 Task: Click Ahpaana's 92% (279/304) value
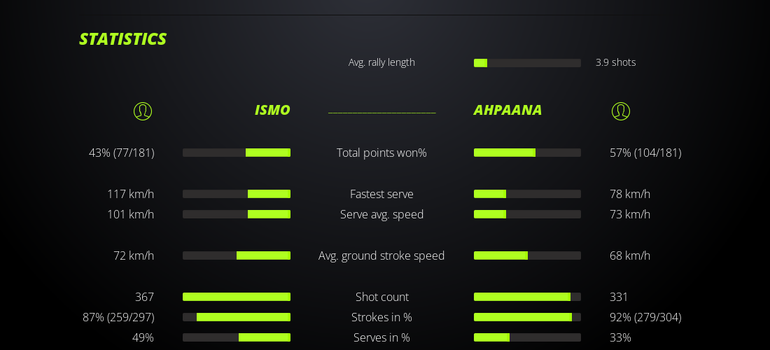[x=645, y=317]
